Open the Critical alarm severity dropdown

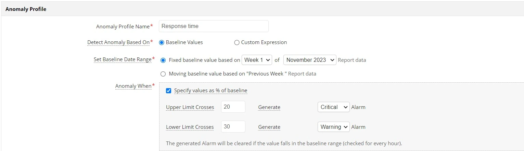(x=333, y=107)
